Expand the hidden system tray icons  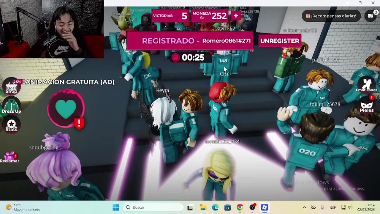pyautogui.click(x=304, y=207)
